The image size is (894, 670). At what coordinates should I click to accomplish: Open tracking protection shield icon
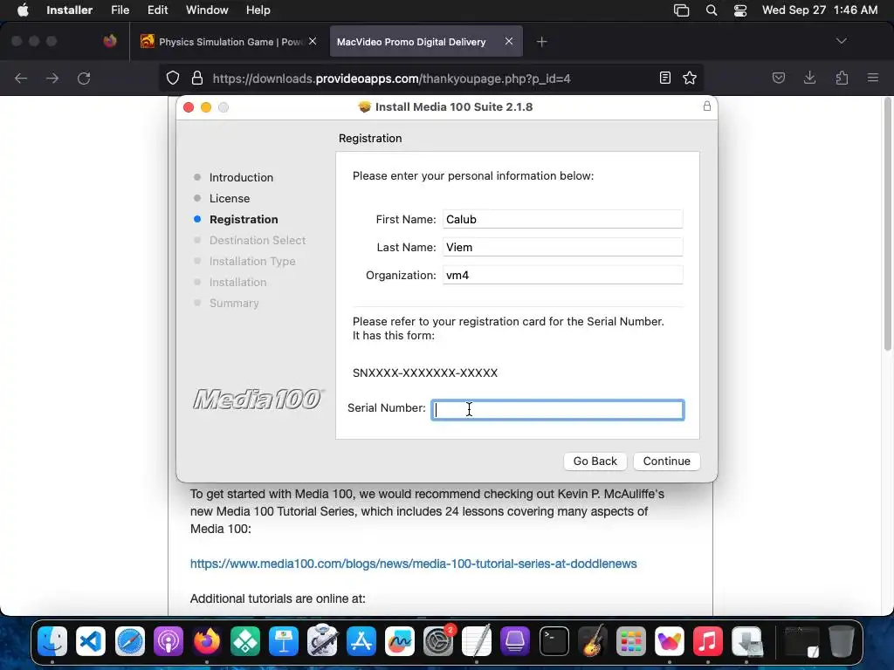[x=173, y=78]
